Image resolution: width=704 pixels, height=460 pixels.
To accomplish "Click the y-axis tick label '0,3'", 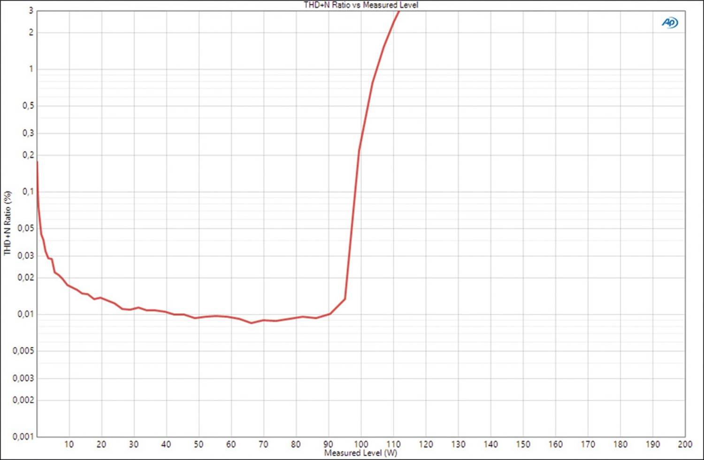I will pyautogui.click(x=28, y=133).
